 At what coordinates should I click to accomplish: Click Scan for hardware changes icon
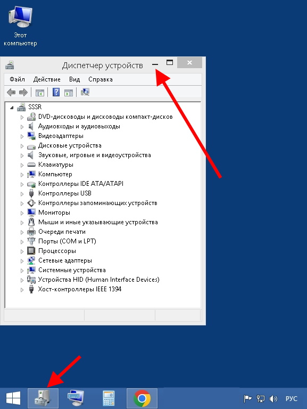pyautogui.click(x=85, y=92)
